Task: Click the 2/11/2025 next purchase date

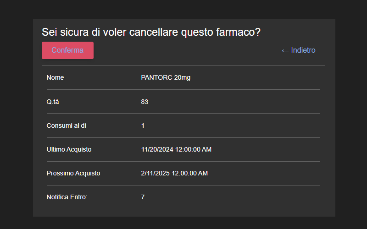Action: click(x=155, y=174)
